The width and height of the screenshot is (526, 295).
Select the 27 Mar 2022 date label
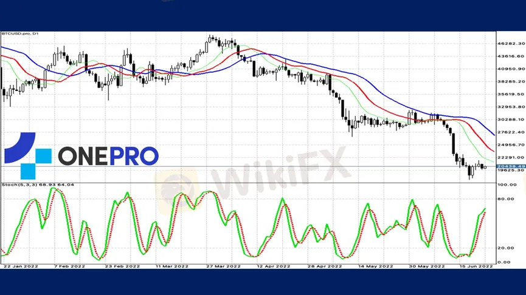(223, 266)
